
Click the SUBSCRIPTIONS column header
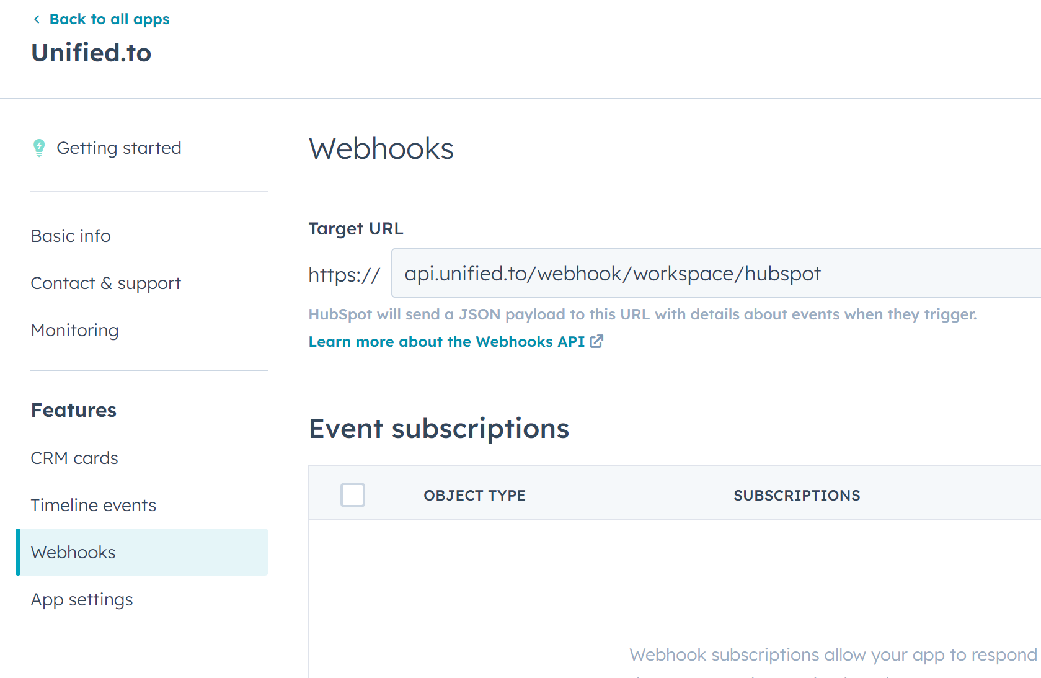(797, 496)
